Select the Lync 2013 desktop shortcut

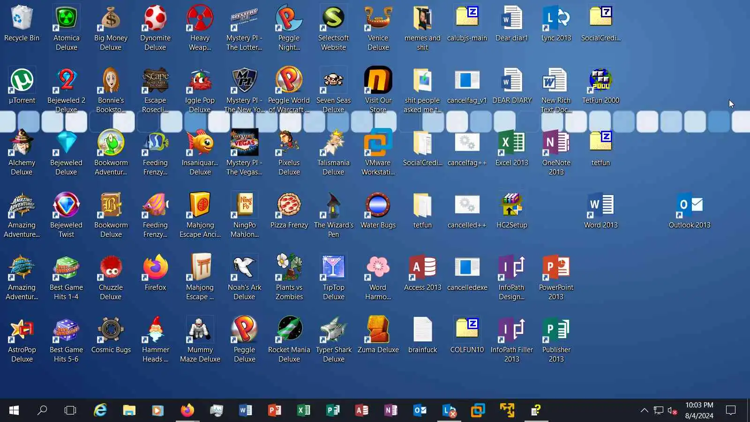556,23
